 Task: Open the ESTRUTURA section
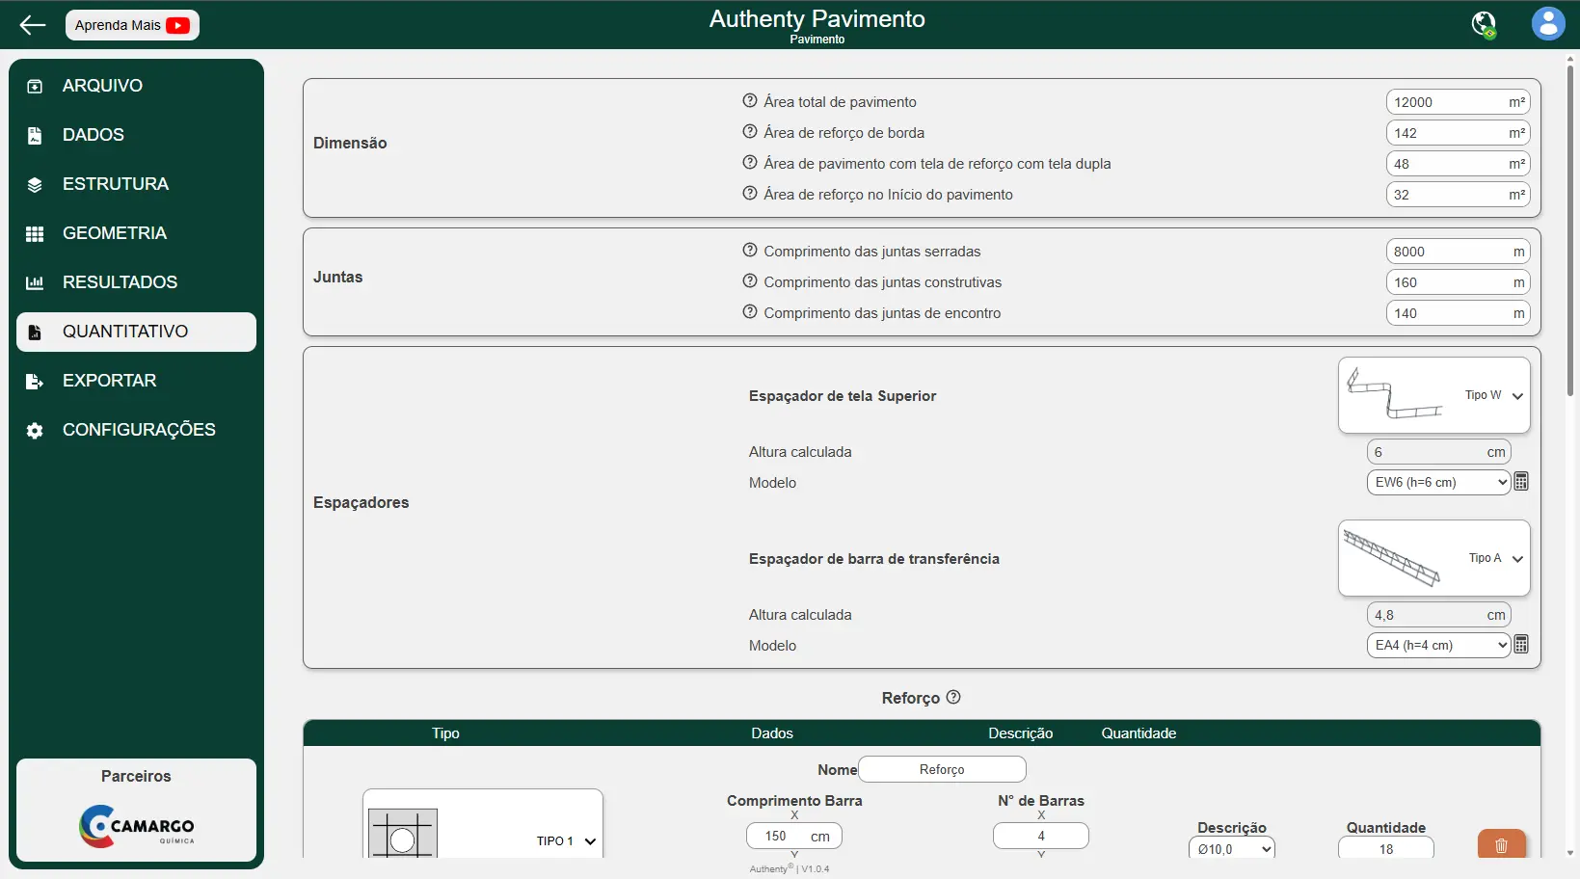pyautogui.click(x=136, y=184)
